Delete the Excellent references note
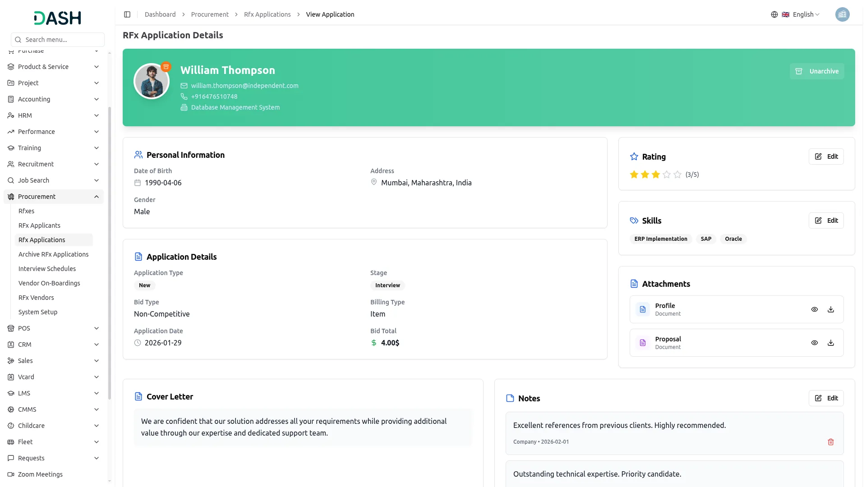This screenshot has height=487, width=866. (x=830, y=442)
